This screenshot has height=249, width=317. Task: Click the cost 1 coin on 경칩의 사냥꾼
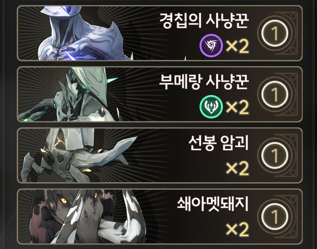click(275, 33)
